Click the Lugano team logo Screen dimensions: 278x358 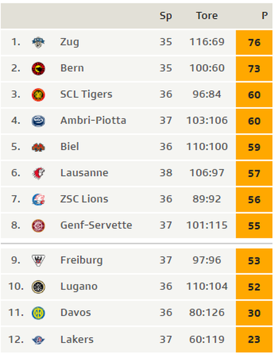pyautogui.click(x=38, y=287)
